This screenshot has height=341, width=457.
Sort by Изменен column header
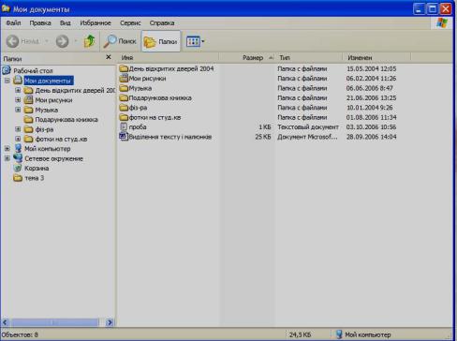(x=377, y=58)
